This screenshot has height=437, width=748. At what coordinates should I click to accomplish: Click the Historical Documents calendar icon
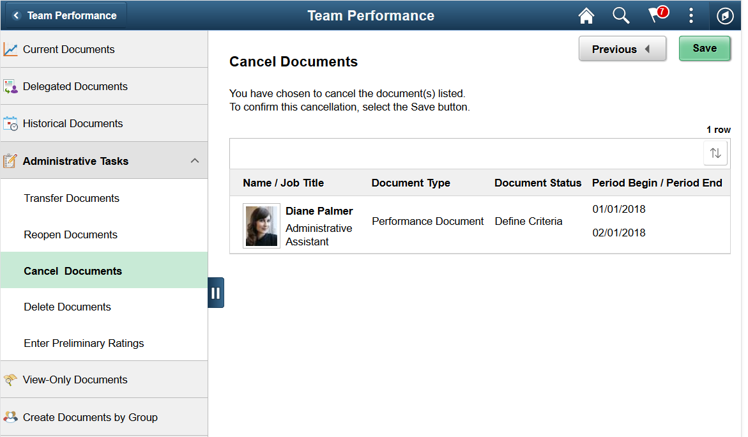point(10,123)
